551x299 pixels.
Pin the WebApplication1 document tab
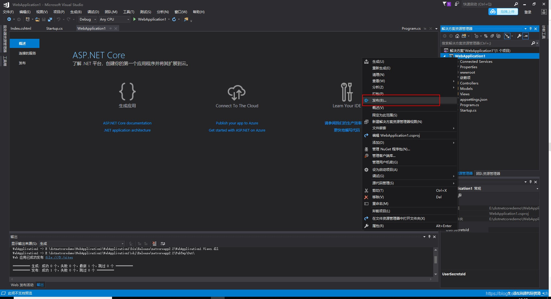[111, 29]
